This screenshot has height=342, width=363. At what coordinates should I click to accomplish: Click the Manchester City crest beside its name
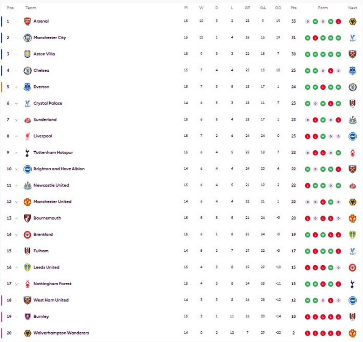(x=27, y=38)
